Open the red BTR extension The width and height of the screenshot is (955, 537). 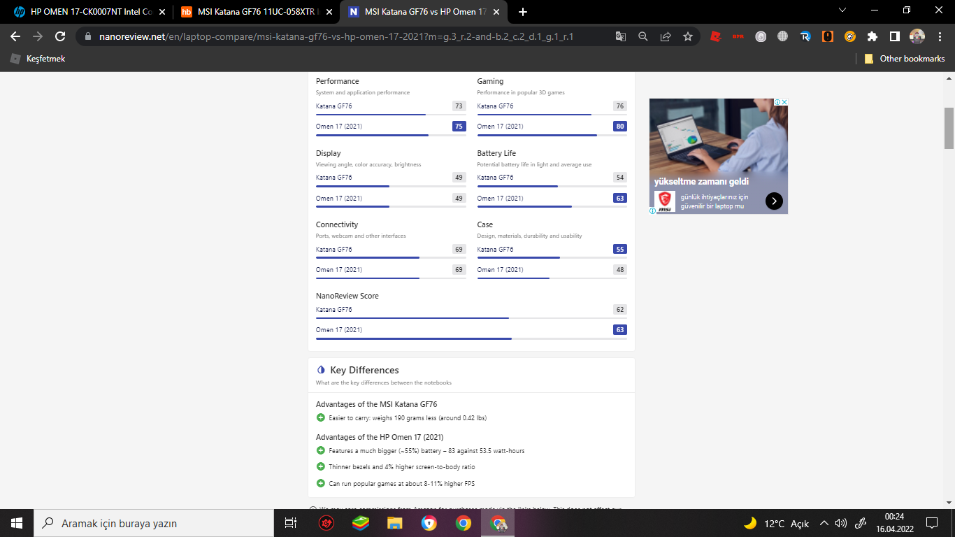738,36
